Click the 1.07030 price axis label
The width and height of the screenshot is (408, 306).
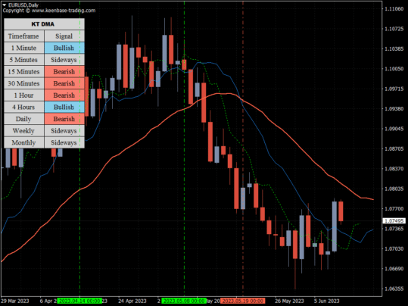(x=394, y=248)
